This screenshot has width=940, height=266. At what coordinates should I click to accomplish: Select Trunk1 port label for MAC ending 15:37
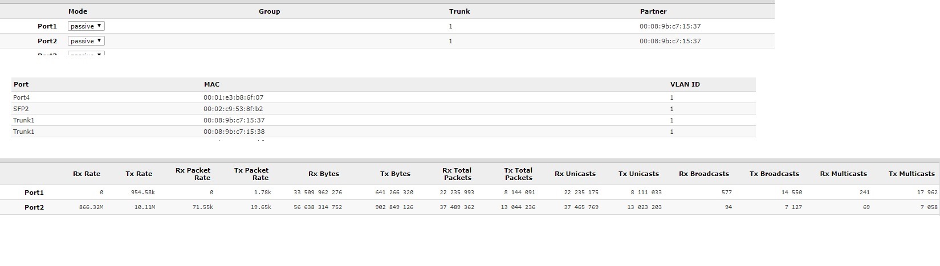tap(24, 120)
